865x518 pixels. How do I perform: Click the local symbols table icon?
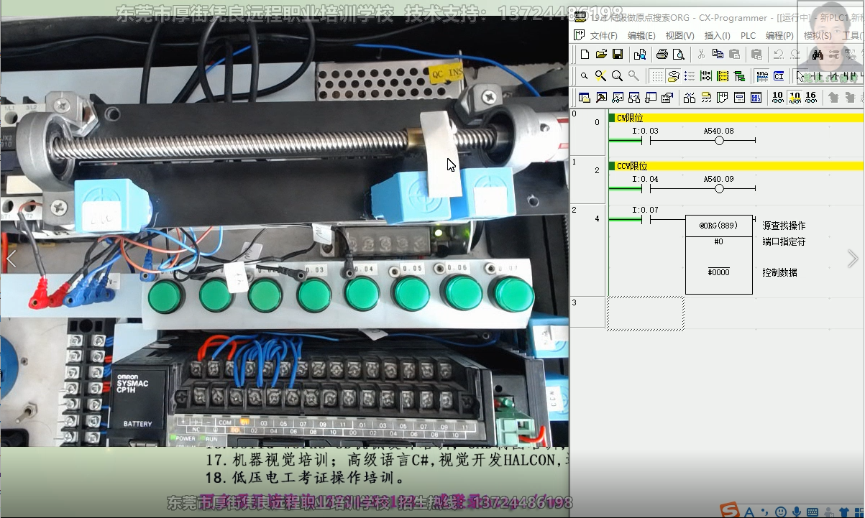point(739,98)
